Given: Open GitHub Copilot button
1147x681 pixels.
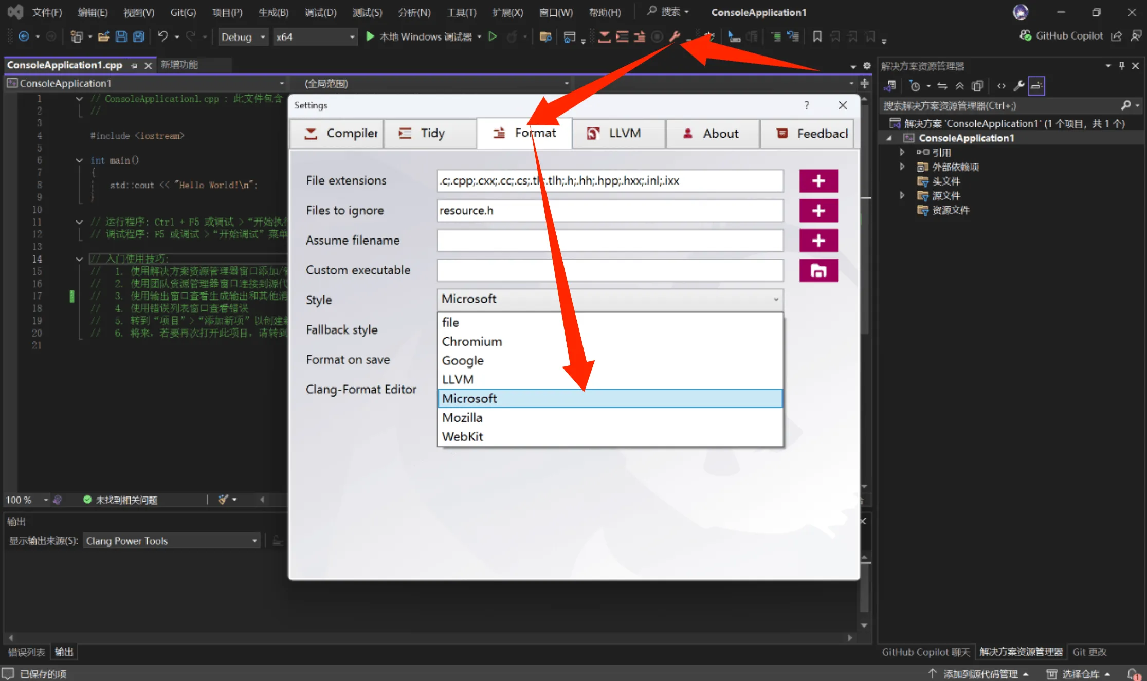Looking at the screenshot, I should 1062,35.
